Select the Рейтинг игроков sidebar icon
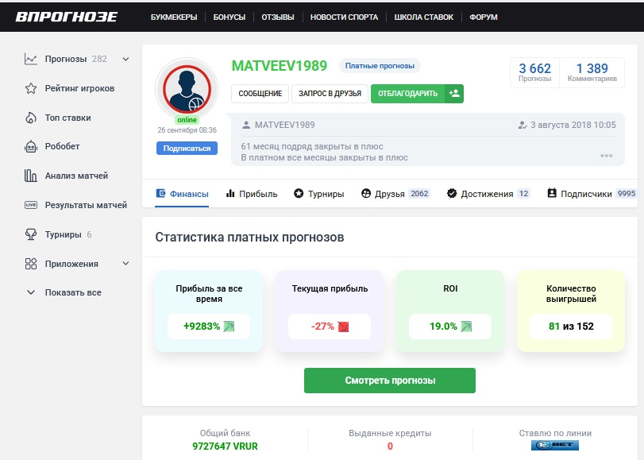The image size is (644, 460). [x=29, y=88]
